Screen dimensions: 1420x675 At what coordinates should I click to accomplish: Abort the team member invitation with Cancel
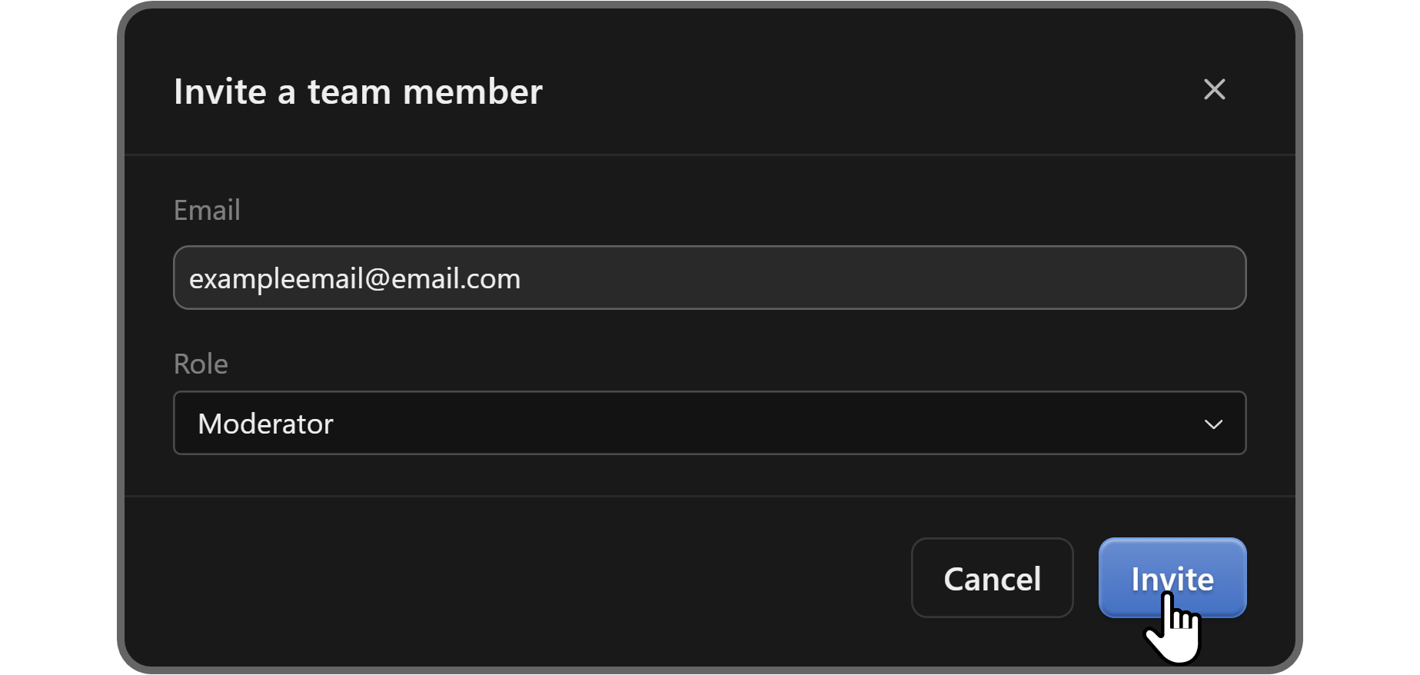[x=992, y=578]
